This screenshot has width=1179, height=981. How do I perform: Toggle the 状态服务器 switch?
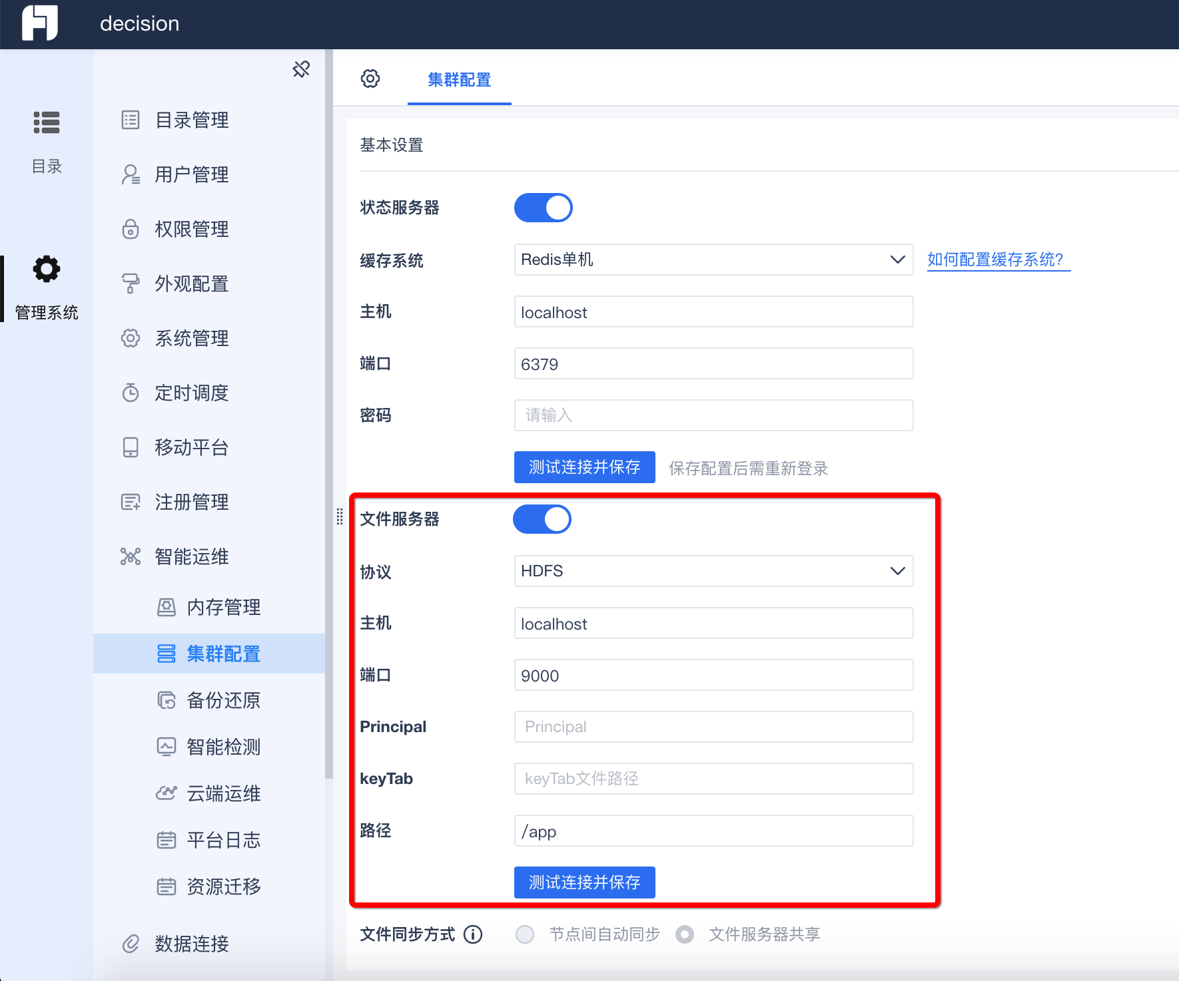tap(544, 208)
